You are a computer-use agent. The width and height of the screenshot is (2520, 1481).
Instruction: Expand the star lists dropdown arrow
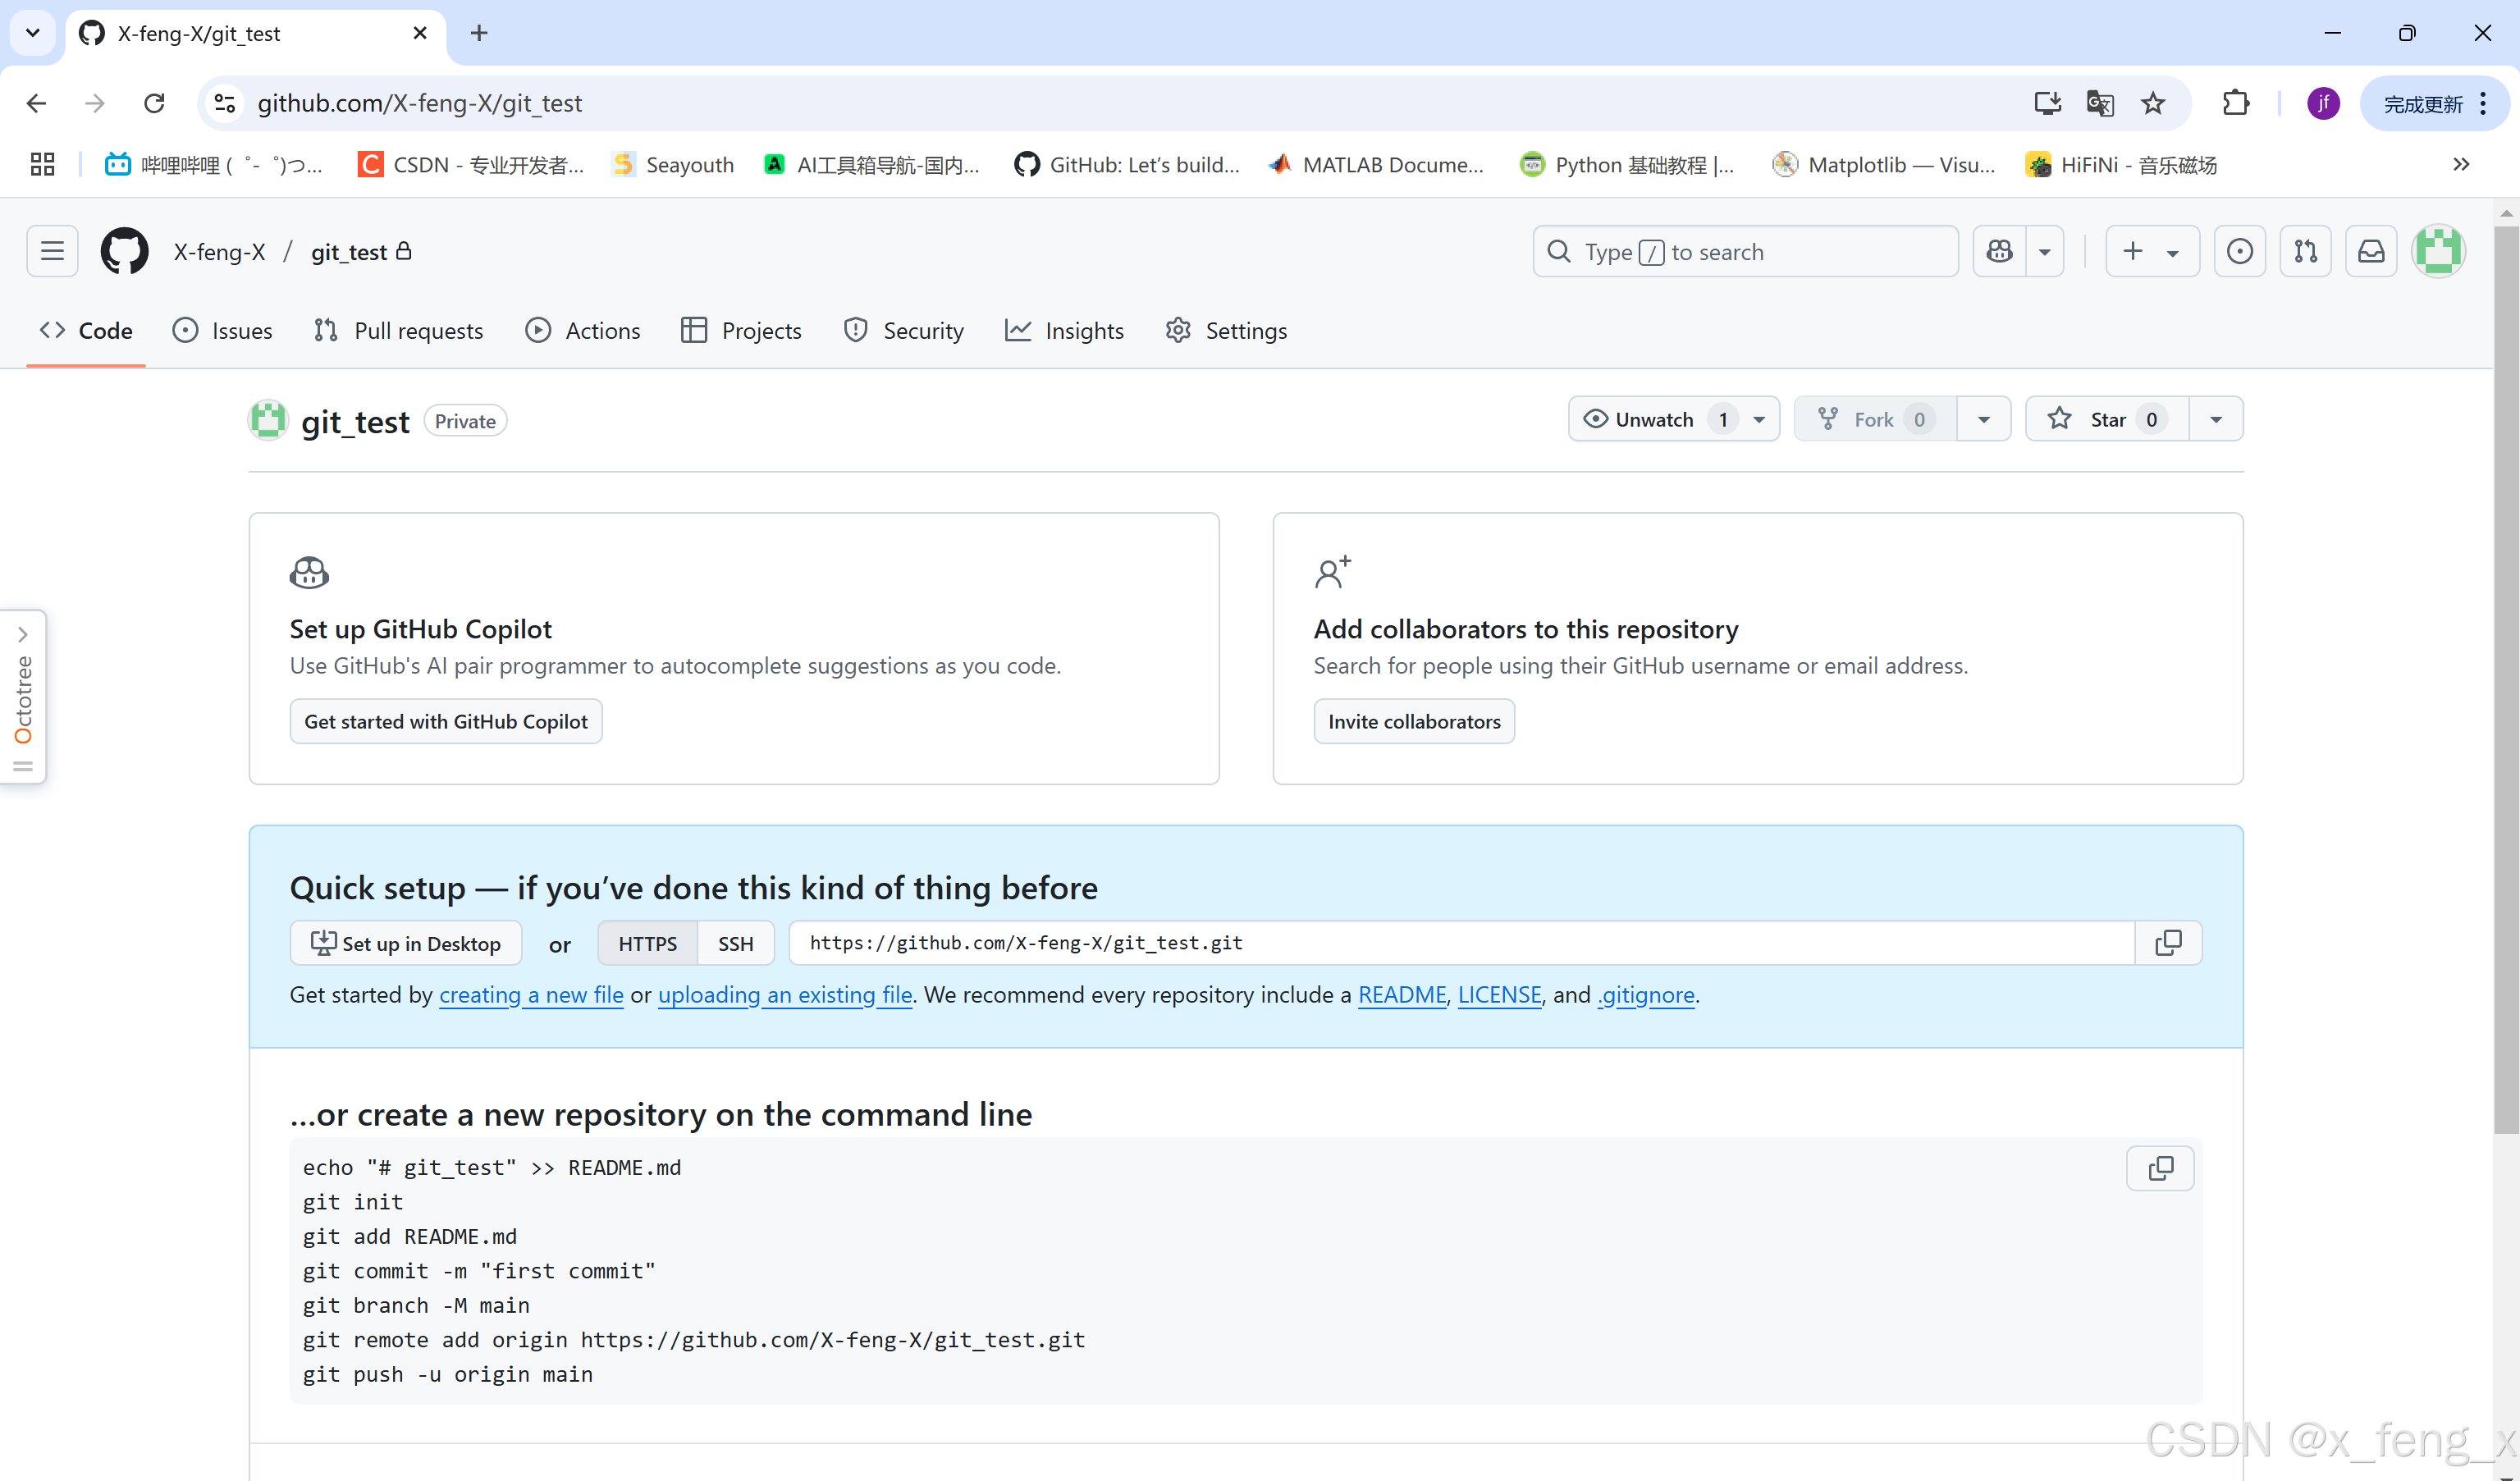2216,419
